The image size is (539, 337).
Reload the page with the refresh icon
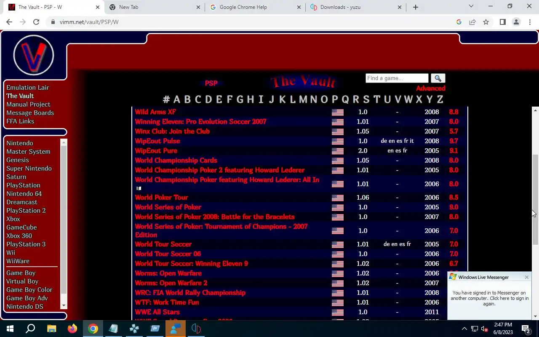(x=36, y=22)
